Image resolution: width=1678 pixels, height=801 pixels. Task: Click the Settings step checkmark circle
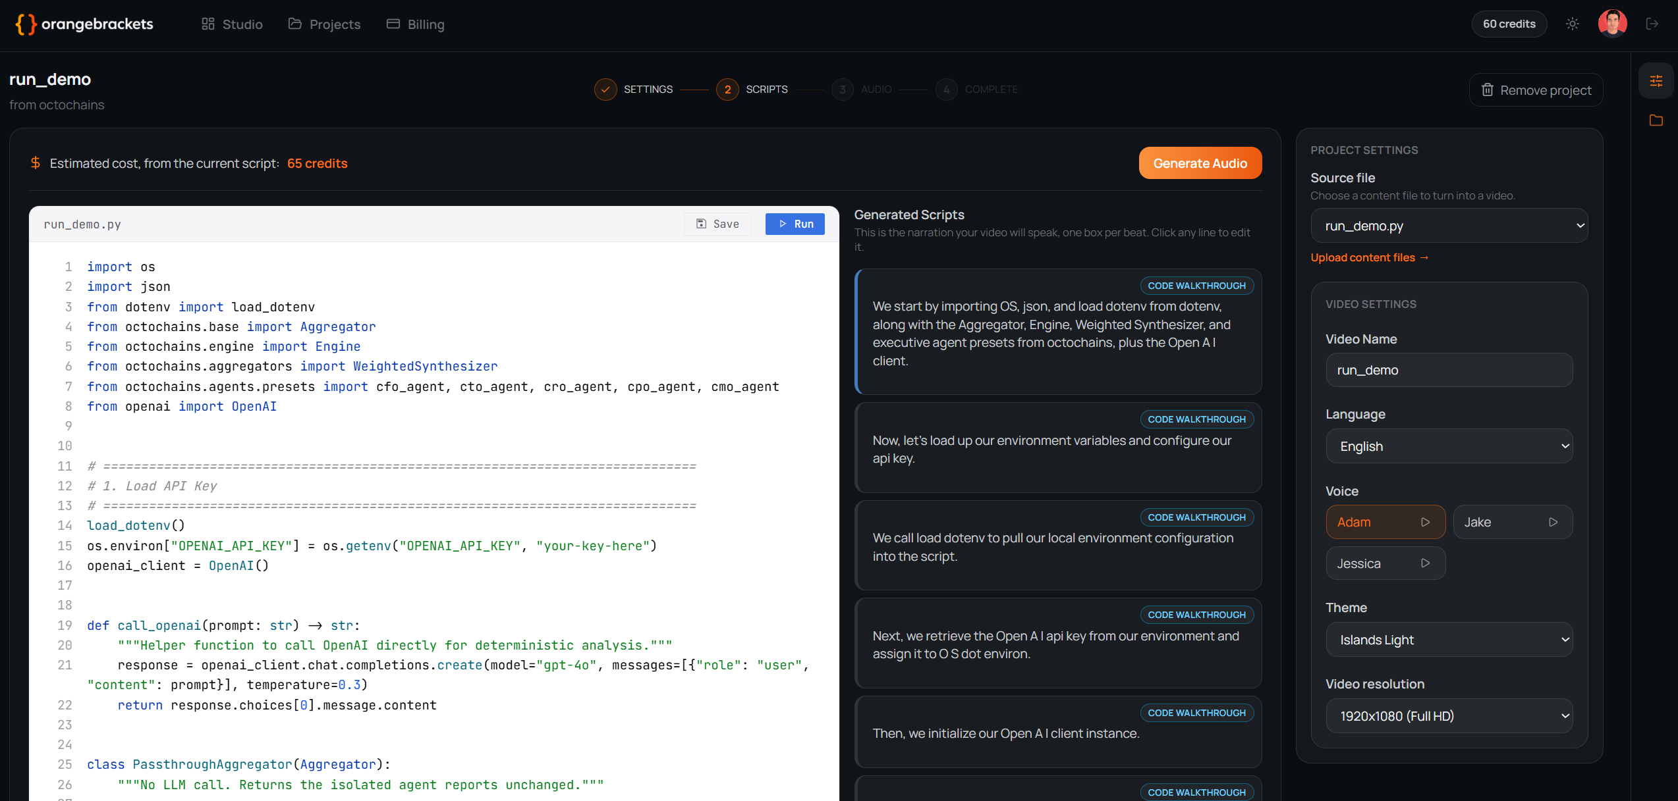605,90
